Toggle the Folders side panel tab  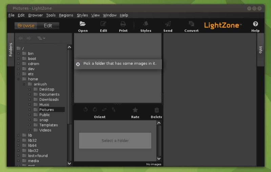click(11, 50)
